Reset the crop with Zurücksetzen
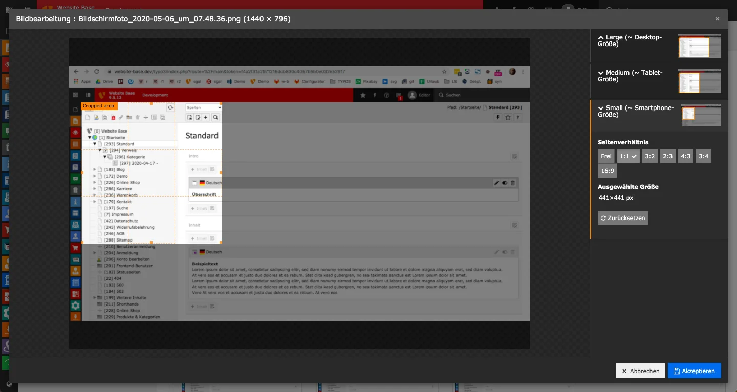This screenshot has width=737, height=392. [x=622, y=218]
